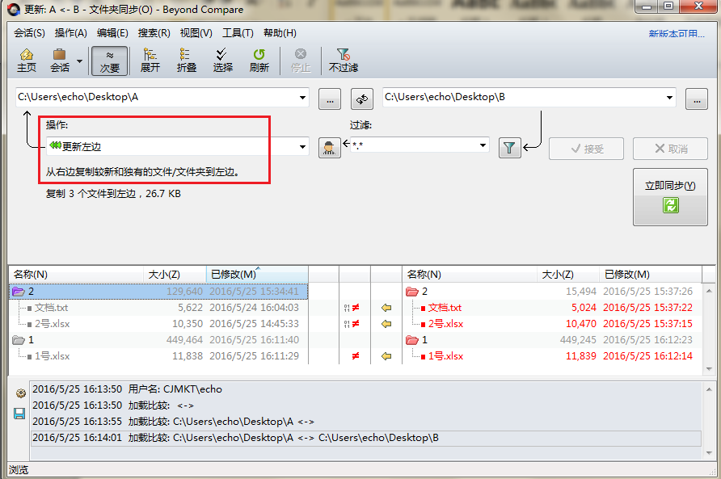Open filter settings with the funnel icon
This screenshot has width=721, height=479.
pos(510,149)
